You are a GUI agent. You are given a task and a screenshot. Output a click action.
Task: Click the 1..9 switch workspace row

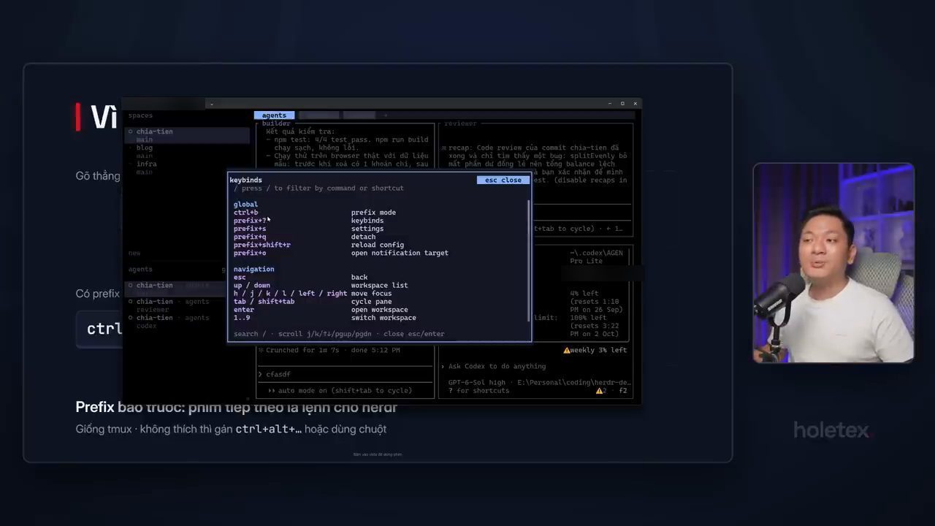pyautogui.click(x=324, y=318)
